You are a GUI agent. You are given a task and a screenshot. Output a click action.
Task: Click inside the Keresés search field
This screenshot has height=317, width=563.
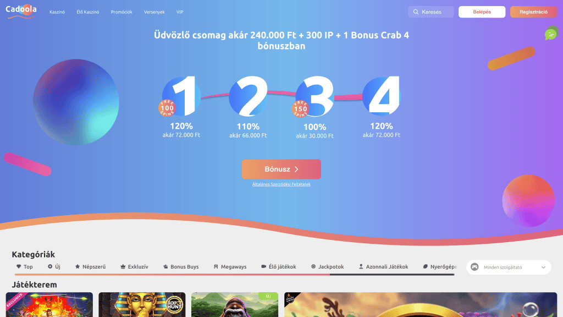coord(431,12)
